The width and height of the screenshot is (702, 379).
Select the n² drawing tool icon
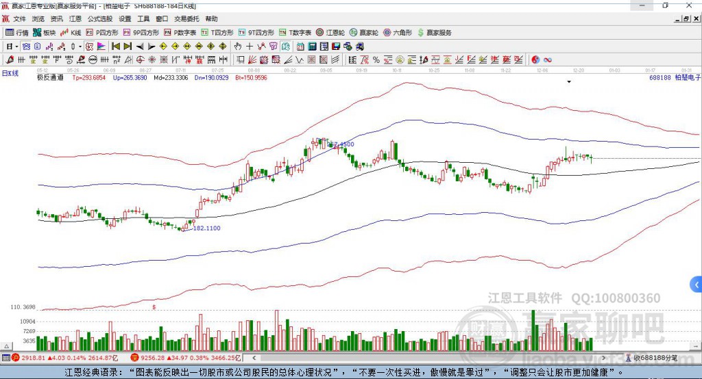pos(117,60)
